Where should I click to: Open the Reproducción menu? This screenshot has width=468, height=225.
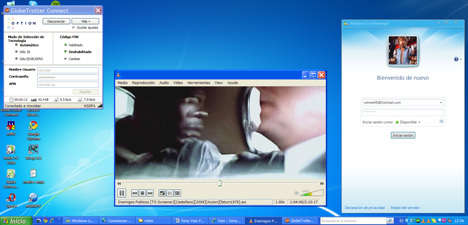143,83
